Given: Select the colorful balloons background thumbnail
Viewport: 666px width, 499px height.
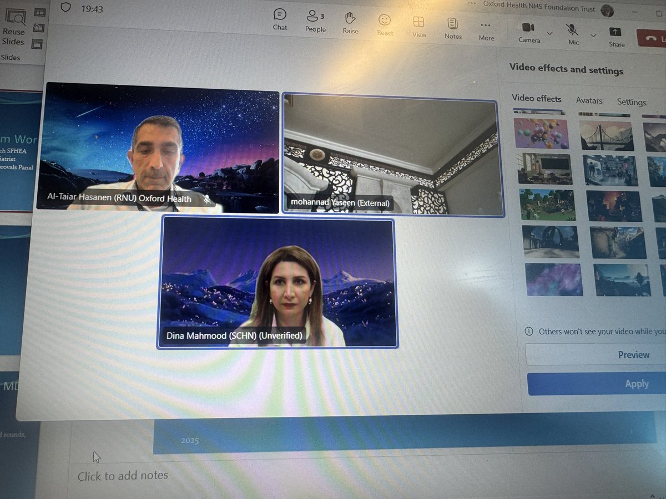Looking at the screenshot, I should pyautogui.click(x=541, y=133).
